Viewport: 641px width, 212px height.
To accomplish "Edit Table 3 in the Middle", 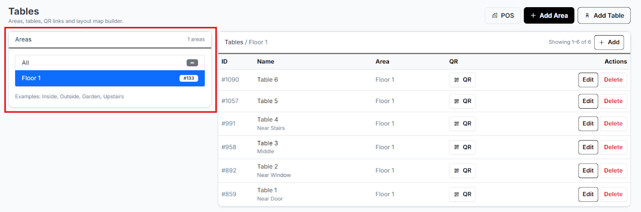I will point(588,147).
